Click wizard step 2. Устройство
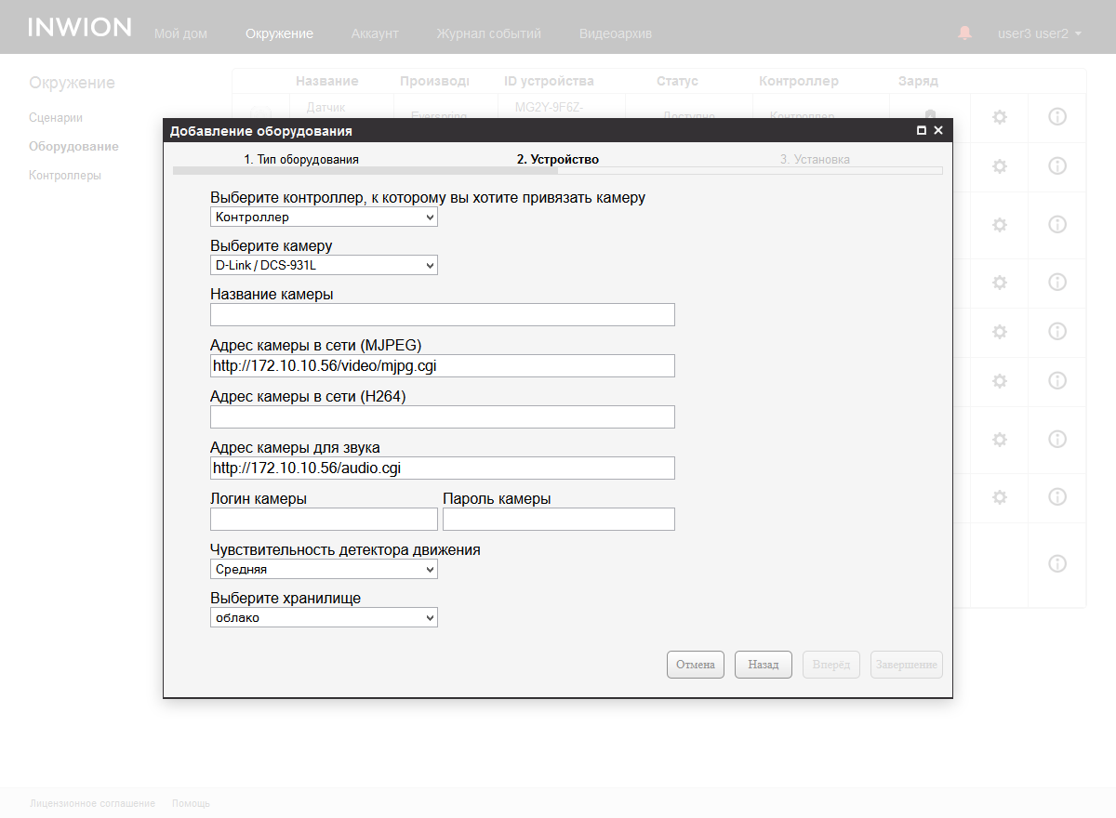 click(x=558, y=160)
